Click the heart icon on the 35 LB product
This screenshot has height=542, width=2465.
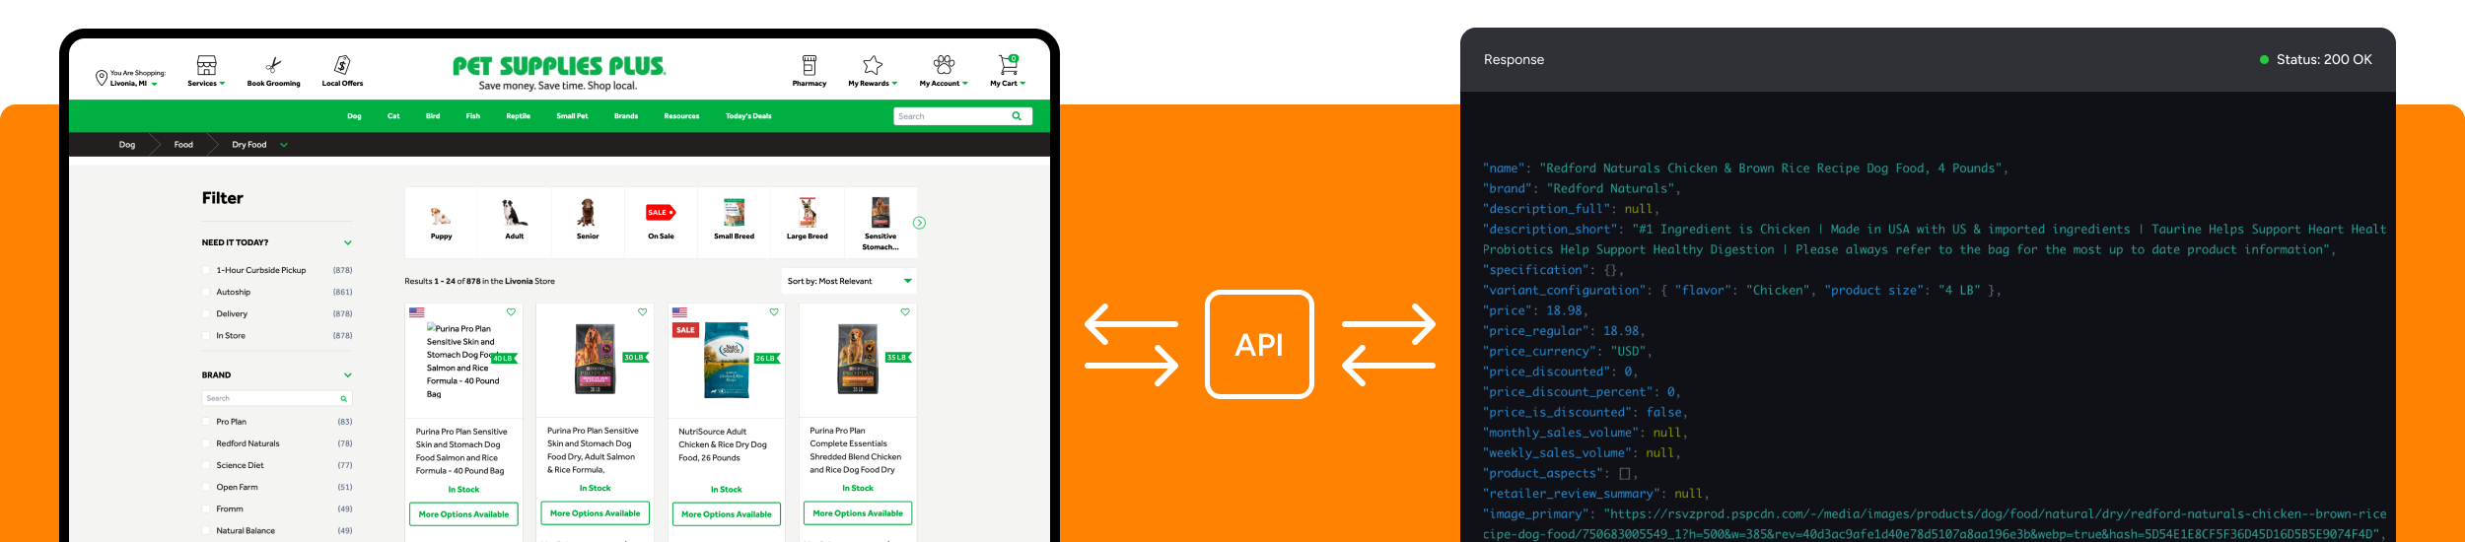905,312
